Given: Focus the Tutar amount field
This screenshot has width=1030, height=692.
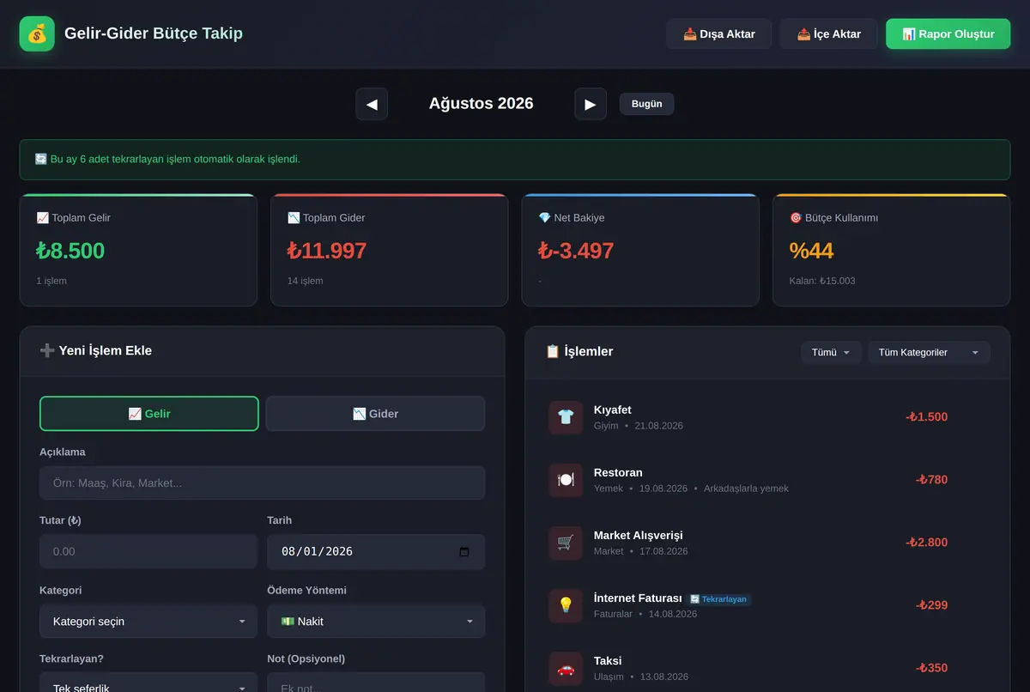Looking at the screenshot, I should tap(148, 552).
